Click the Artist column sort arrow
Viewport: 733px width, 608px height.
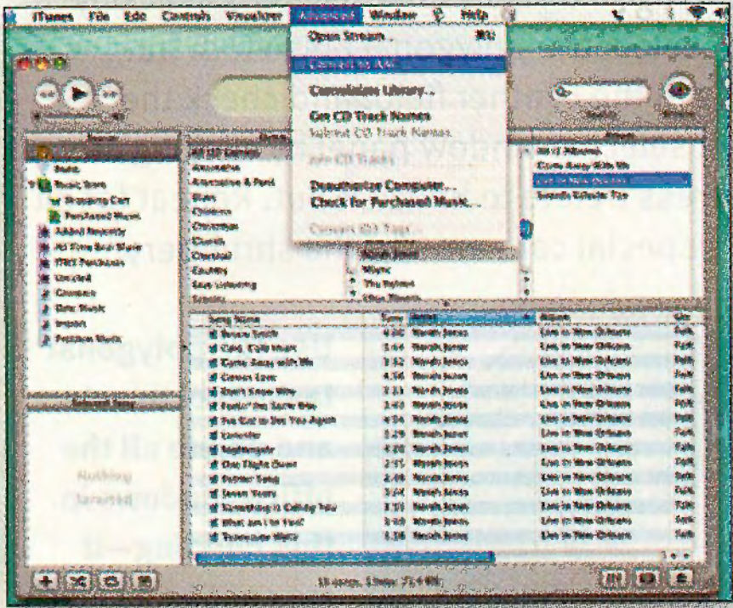528,318
